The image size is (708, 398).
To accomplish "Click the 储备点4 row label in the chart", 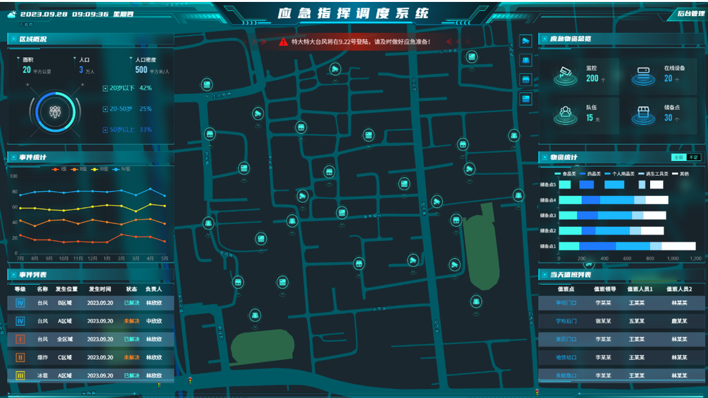I will click(x=548, y=200).
